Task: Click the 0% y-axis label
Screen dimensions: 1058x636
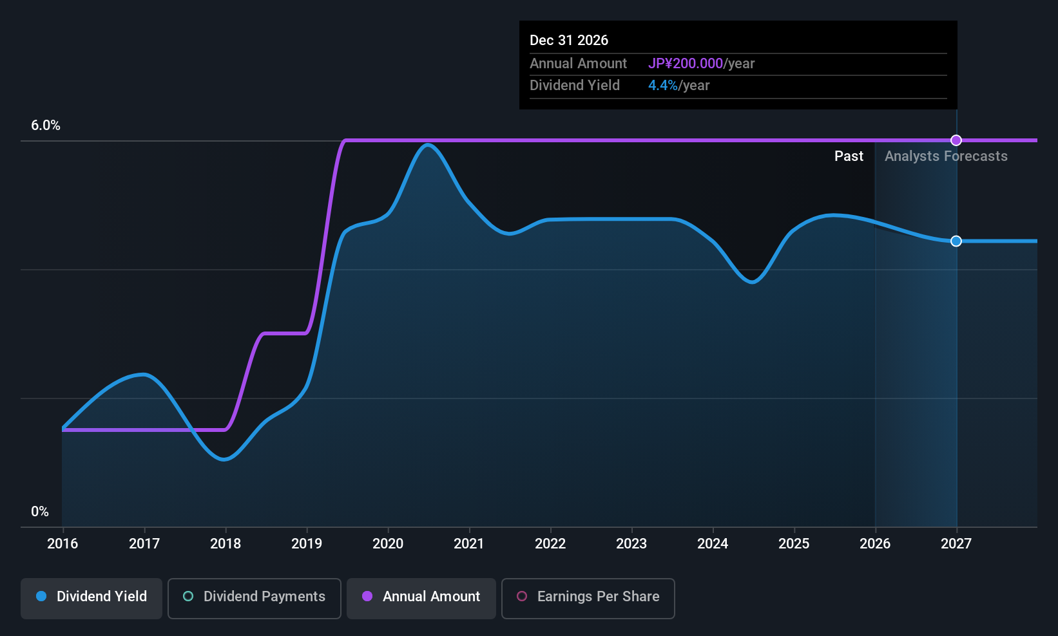Action: [40, 512]
